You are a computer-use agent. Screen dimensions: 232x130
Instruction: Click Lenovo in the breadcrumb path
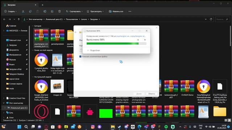[x=84, y=19]
